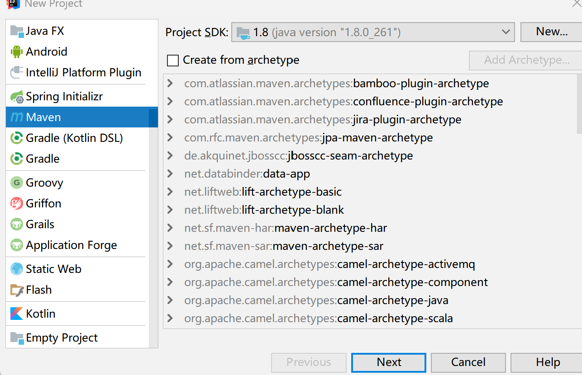Expand maven-archetype-sar entry
Screen dimensions: 582x375
170,246
